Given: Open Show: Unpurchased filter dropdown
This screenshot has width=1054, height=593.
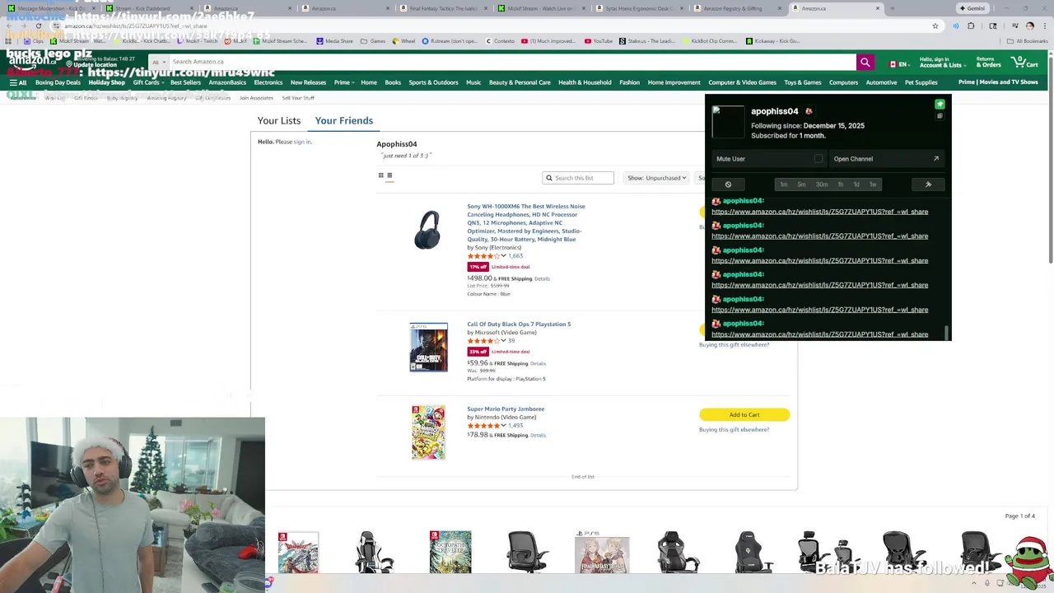Looking at the screenshot, I should 656,178.
